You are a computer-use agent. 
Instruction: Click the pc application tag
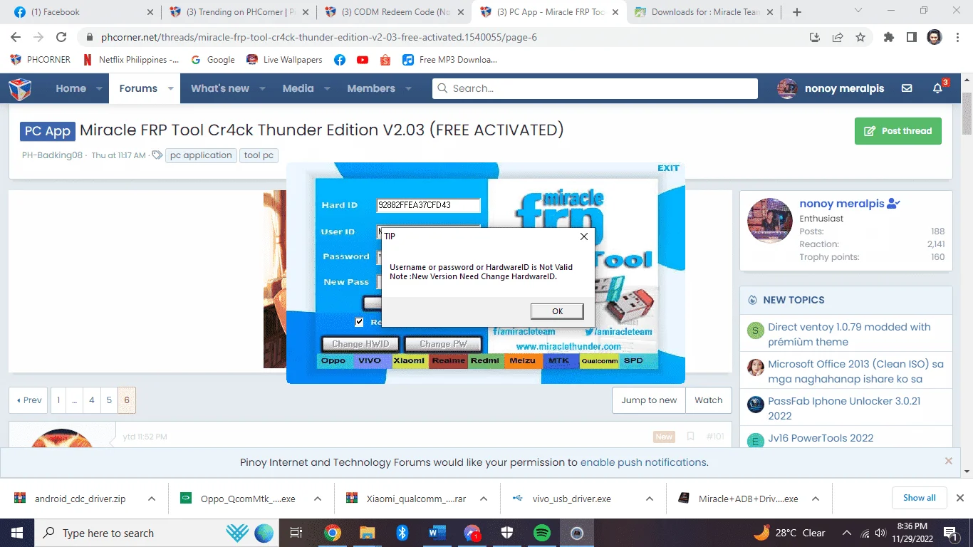pyautogui.click(x=201, y=155)
